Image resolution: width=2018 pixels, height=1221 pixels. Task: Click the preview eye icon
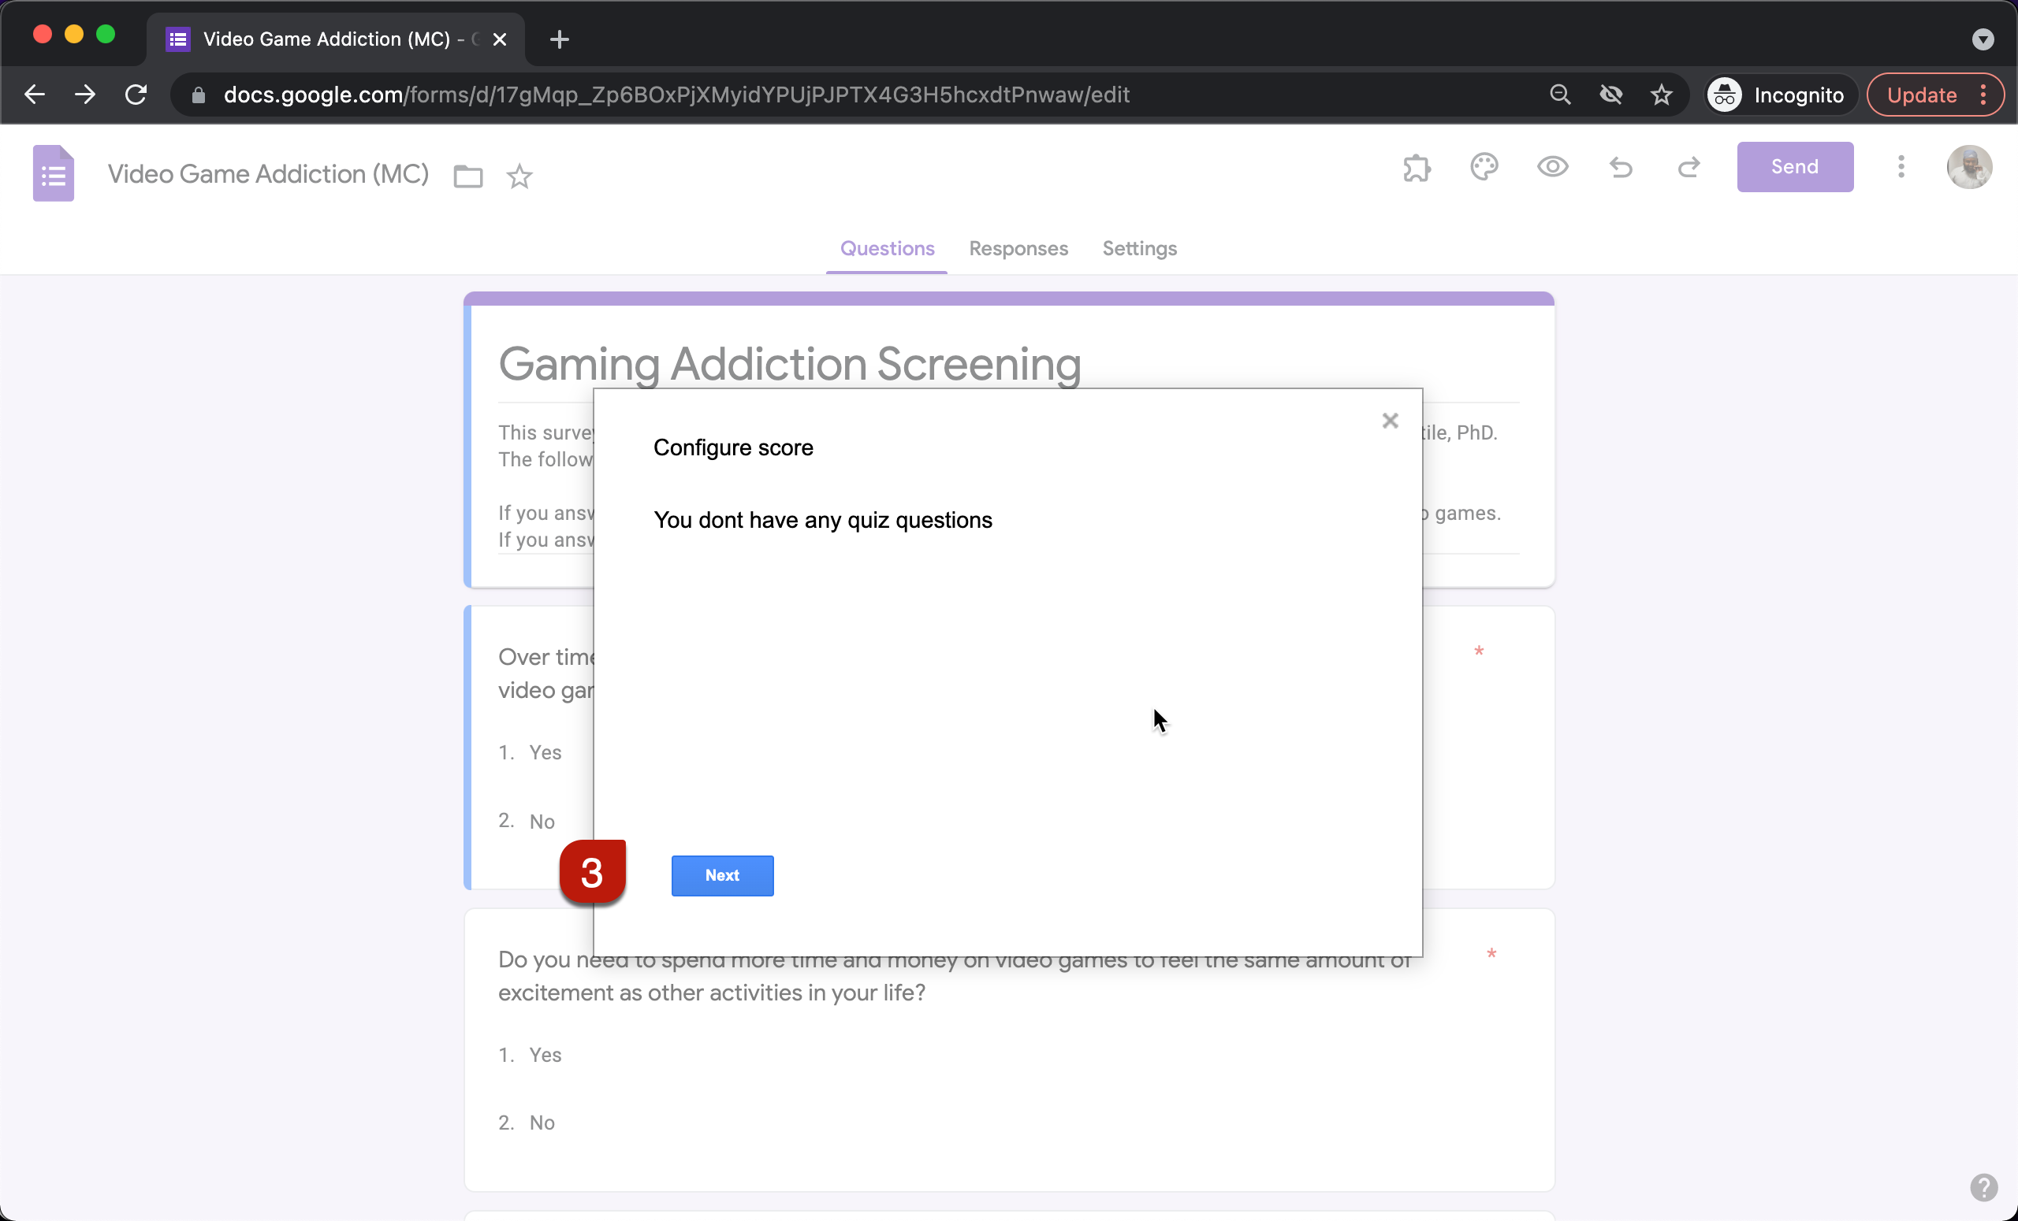coord(1552,168)
